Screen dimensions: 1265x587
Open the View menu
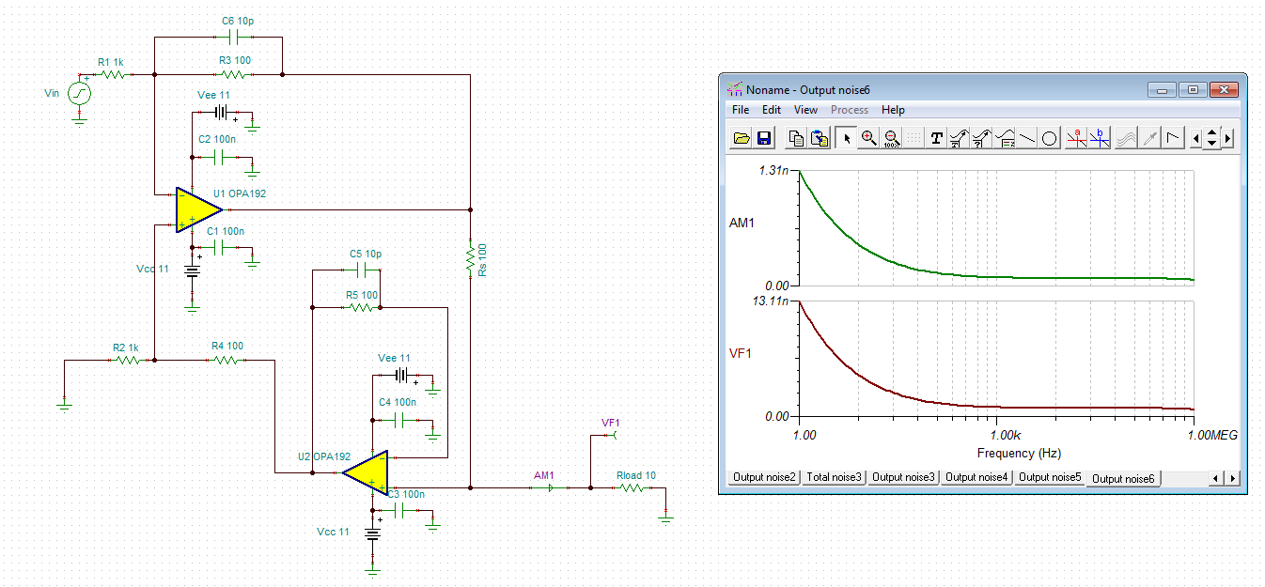click(x=805, y=110)
